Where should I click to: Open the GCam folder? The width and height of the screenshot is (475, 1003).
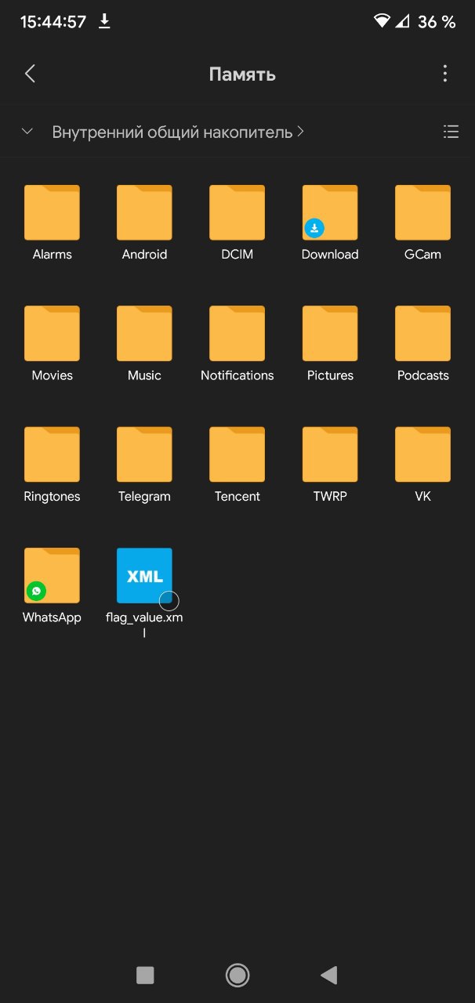[x=422, y=212]
